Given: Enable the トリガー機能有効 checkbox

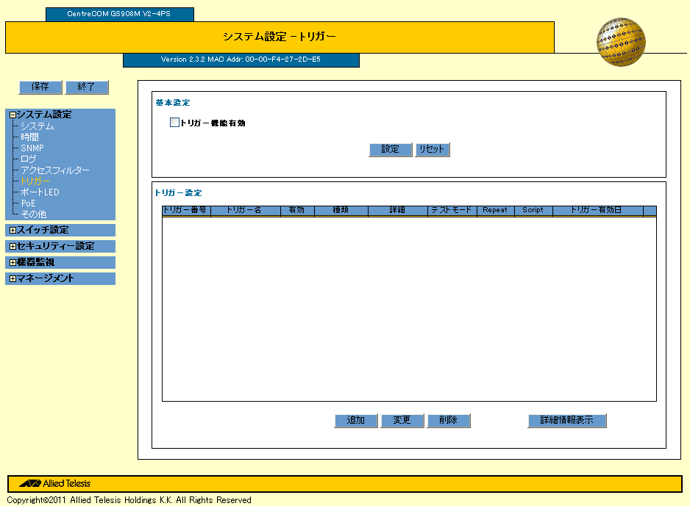Looking at the screenshot, I should 174,123.
